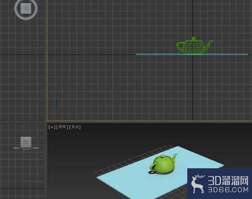The height and width of the screenshot is (199, 252).
Task: Select the cyan plane line in front viewport
Action: point(192,55)
